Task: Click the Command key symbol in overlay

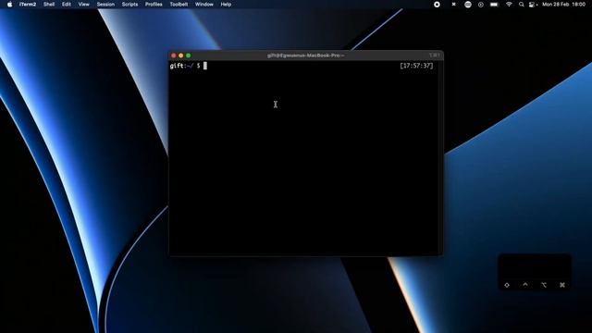Action: pos(562,285)
